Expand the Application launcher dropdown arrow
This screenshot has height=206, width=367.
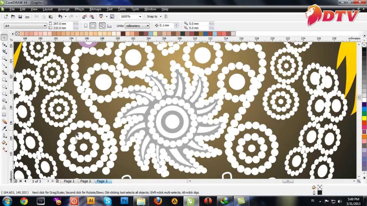click(106, 17)
